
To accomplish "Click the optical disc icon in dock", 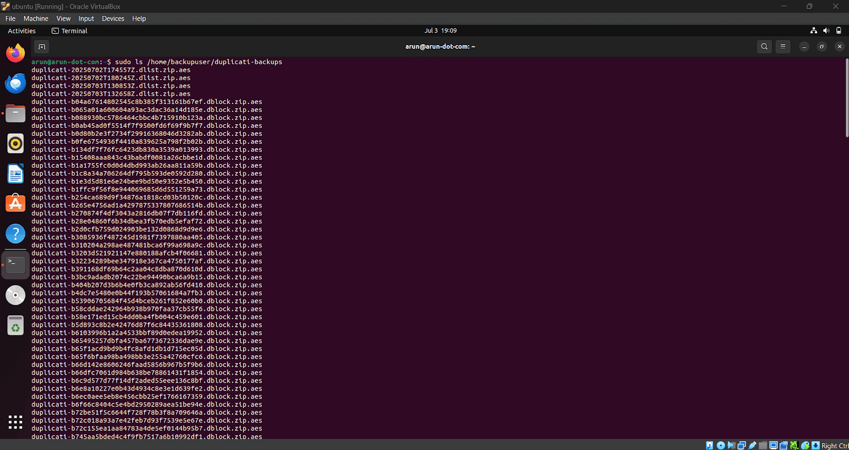I will click(15, 295).
